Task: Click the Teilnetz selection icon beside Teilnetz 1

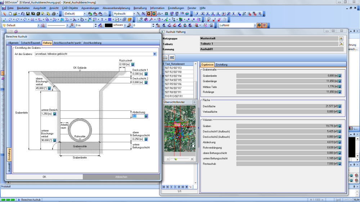Action: [x=341, y=44]
